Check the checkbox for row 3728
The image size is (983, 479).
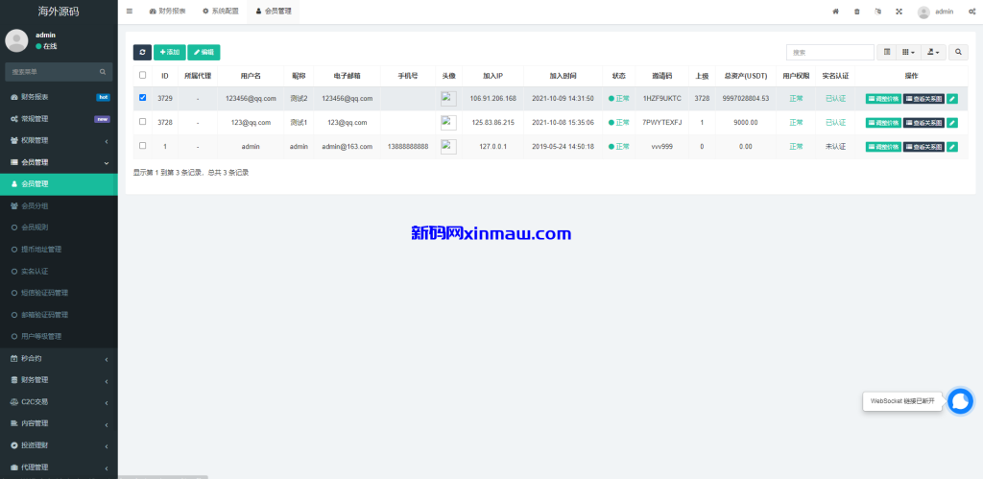[142, 122]
